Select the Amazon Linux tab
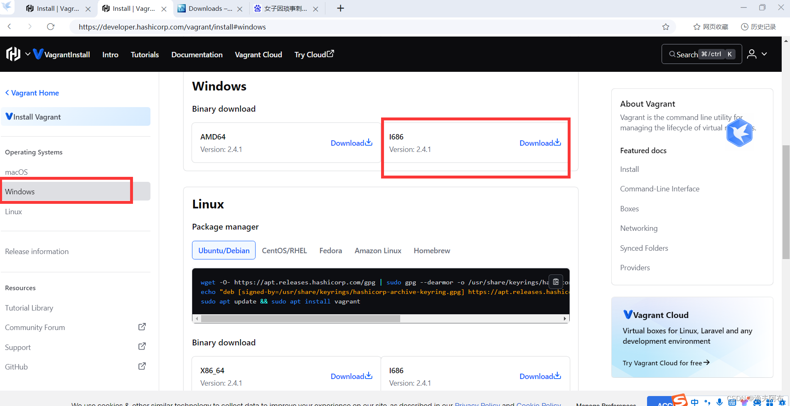The width and height of the screenshot is (790, 406). pyautogui.click(x=378, y=250)
